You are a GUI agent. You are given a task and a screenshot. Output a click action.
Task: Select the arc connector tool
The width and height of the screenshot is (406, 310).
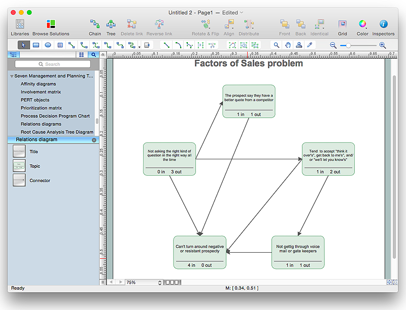84,45
